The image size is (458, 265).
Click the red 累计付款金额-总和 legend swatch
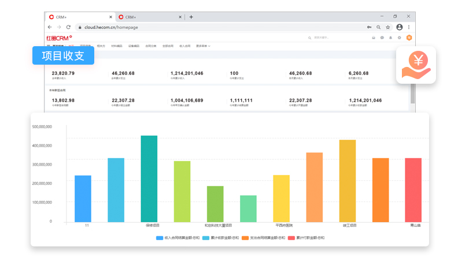click(x=292, y=238)
